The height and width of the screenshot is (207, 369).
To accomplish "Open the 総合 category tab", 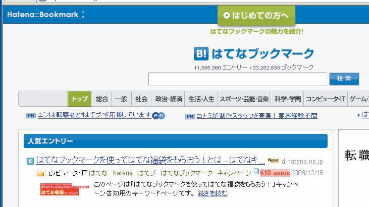I will [x=101, y=99].
